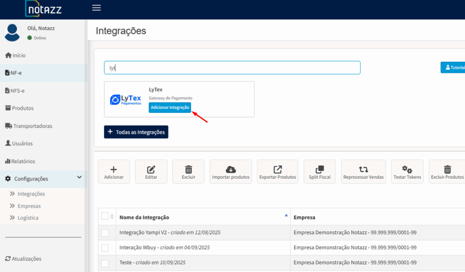Click the Excluir trash icon button

point(188,171)
